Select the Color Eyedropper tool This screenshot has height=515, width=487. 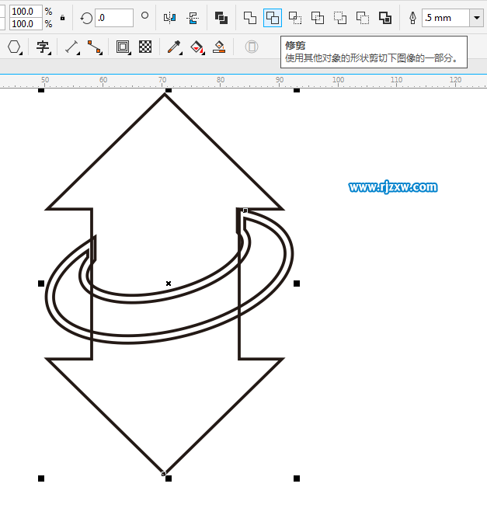[x=174, y=47]
